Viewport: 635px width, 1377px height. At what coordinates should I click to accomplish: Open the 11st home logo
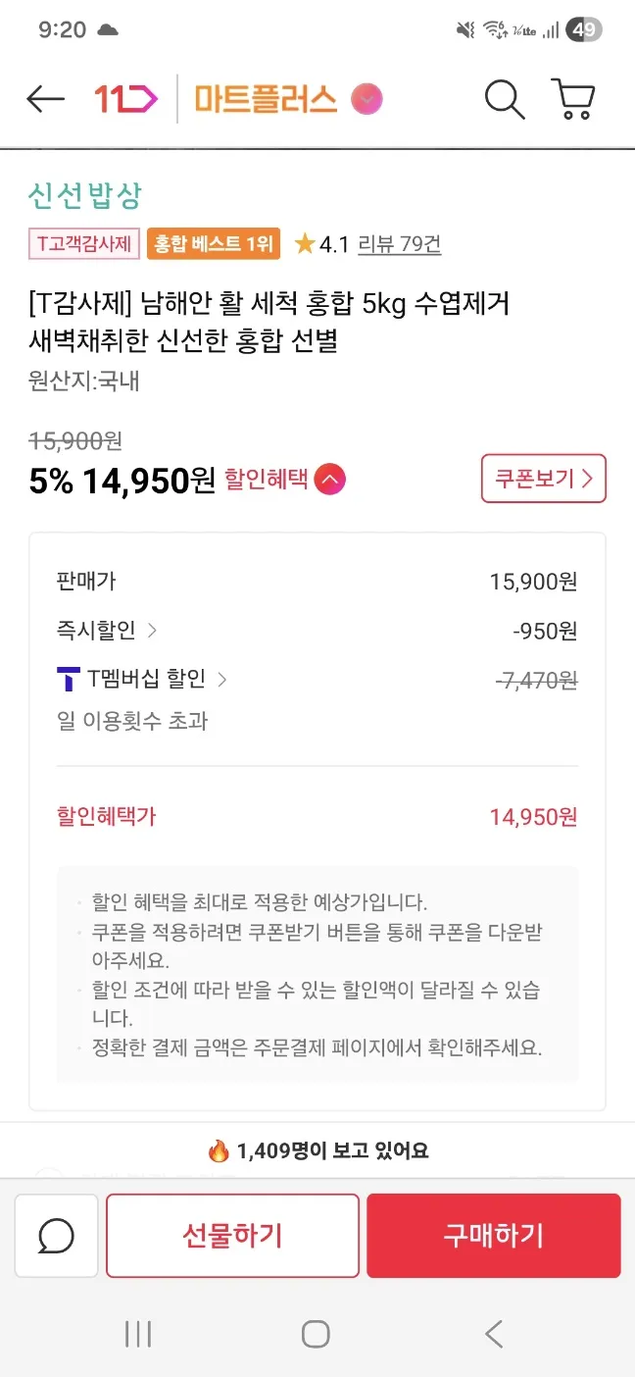click(x=125, y=99)
